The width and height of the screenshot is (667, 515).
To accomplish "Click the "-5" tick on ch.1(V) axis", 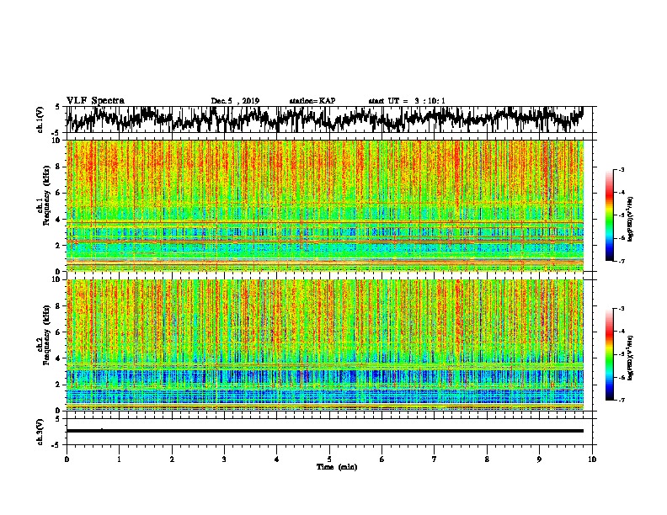I will (57, 132).
